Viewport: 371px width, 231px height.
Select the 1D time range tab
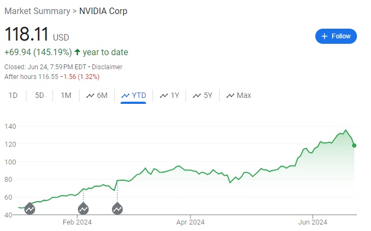click(x=14, y=96)
